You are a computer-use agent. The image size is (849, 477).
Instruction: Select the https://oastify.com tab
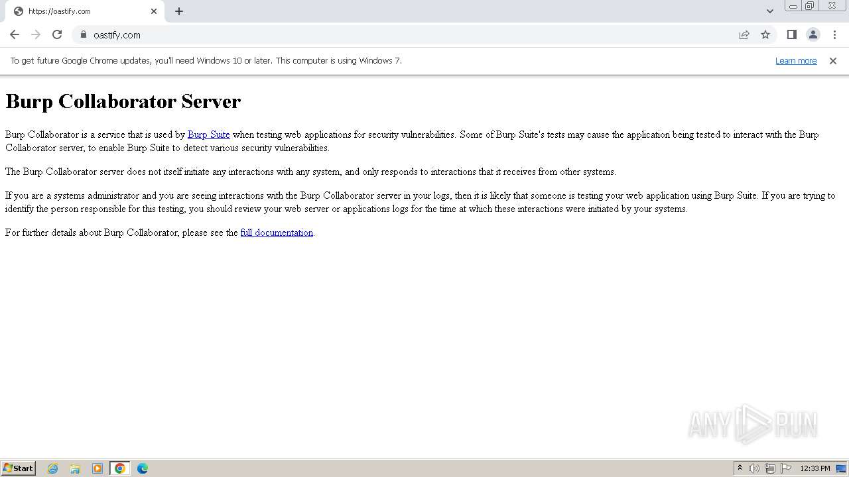(84, 11)
